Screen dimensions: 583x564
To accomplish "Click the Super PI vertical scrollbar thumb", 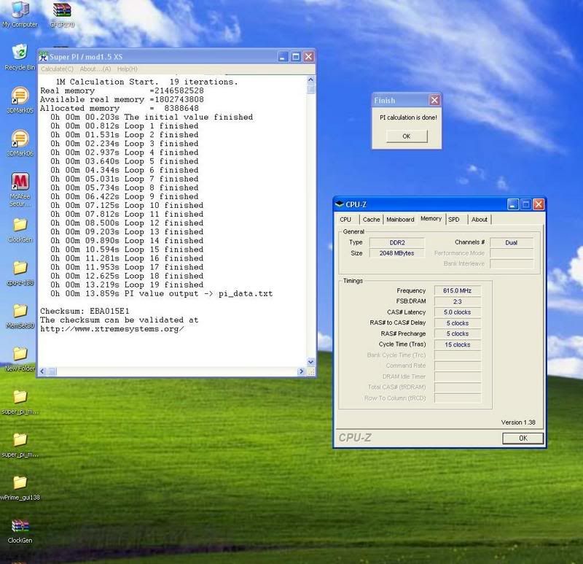I will tap(311, 89).
